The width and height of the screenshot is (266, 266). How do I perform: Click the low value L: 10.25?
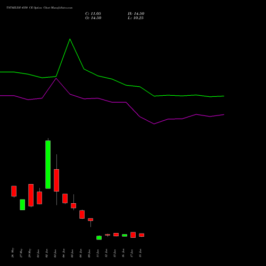pos(136,18)
